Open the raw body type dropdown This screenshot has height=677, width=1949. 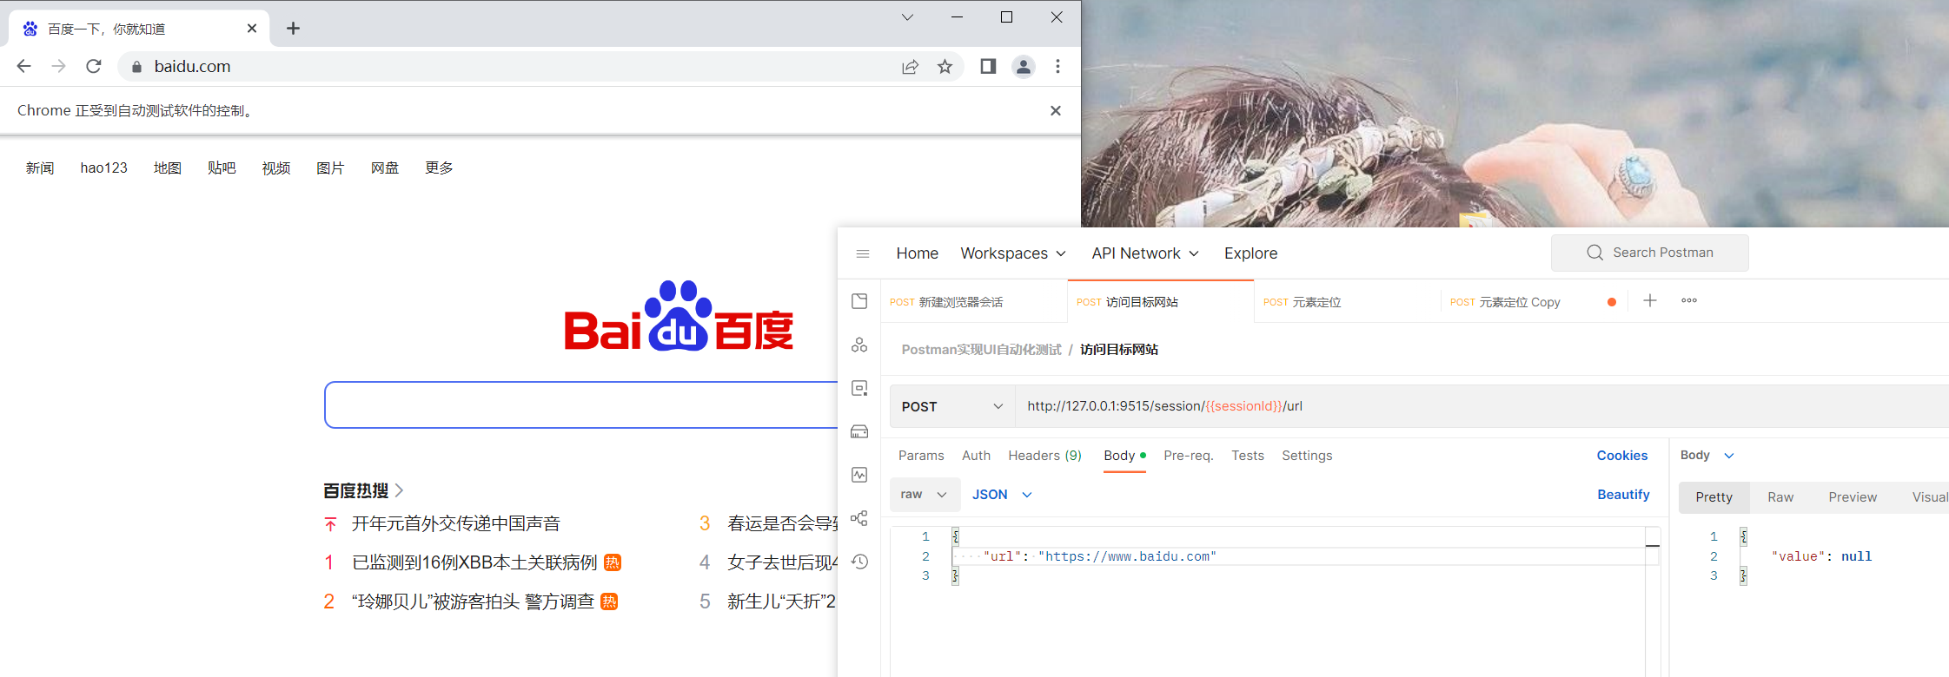click(x=925, y=494)
